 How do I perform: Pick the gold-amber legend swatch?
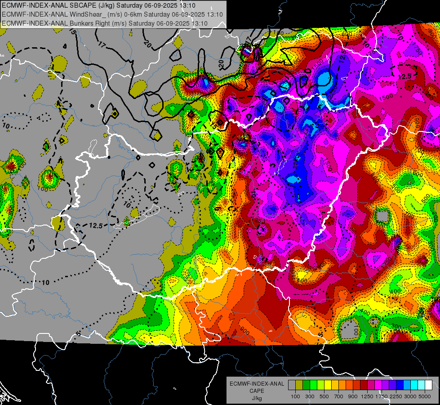click(x=335, y=385)
